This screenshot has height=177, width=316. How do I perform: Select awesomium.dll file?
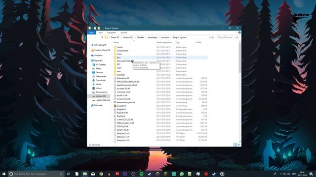(x=123, y=99)
